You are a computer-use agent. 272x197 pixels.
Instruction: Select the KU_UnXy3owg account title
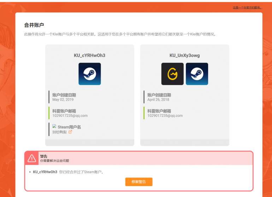pos(184,55)
